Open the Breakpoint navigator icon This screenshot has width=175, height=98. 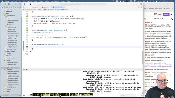point(18,7)
